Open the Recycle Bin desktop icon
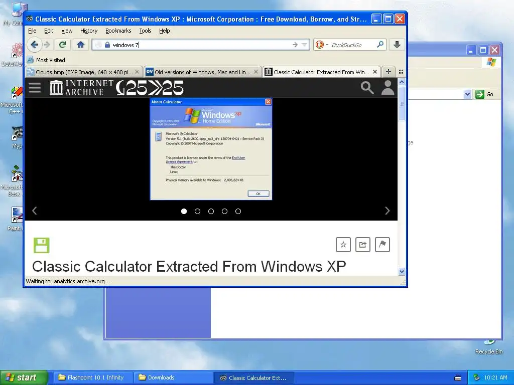 pyautogui.click(x=489, y=348)
